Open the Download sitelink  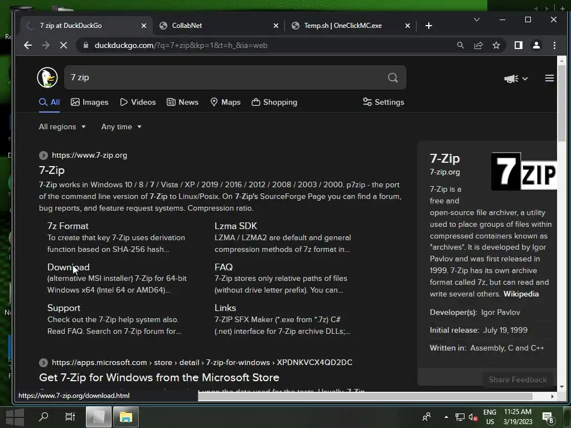point(69,267)
